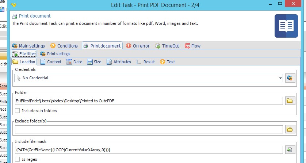Click the credential settings gear icon
306x163 pixels.
click(290, 78)
